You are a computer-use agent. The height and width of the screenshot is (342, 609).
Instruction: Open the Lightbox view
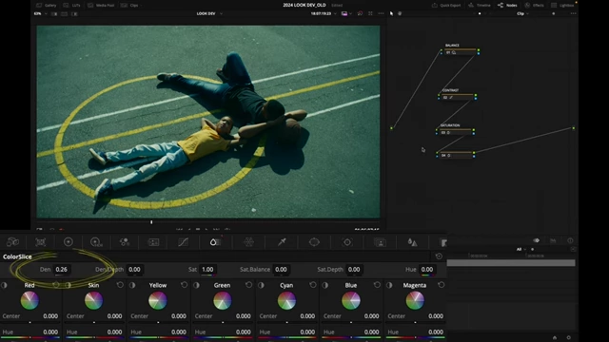tap(562, 6)
